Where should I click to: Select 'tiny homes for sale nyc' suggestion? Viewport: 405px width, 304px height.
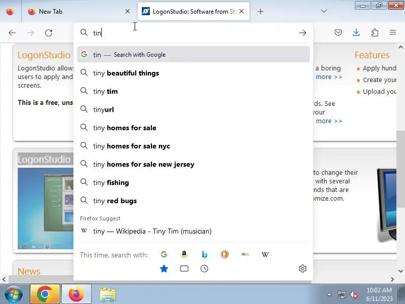(193, 146)
